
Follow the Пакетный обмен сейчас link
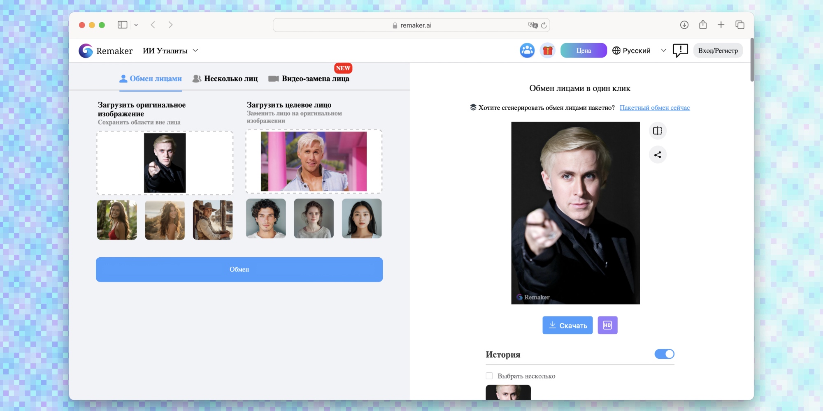pyautogui.click(x=656, y=108)
